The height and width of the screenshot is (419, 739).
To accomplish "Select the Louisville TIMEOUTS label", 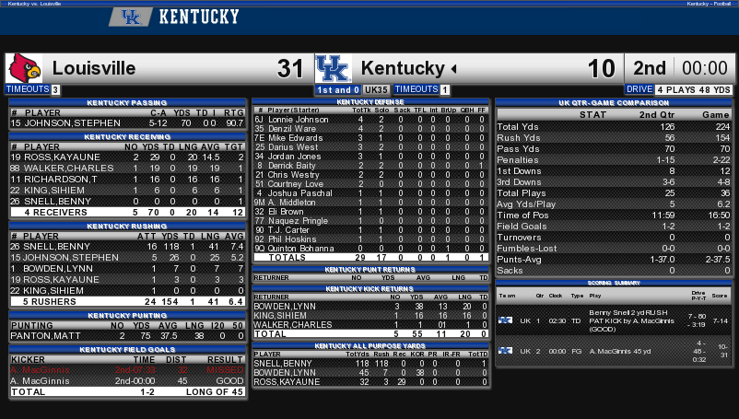I will point(28,89).
